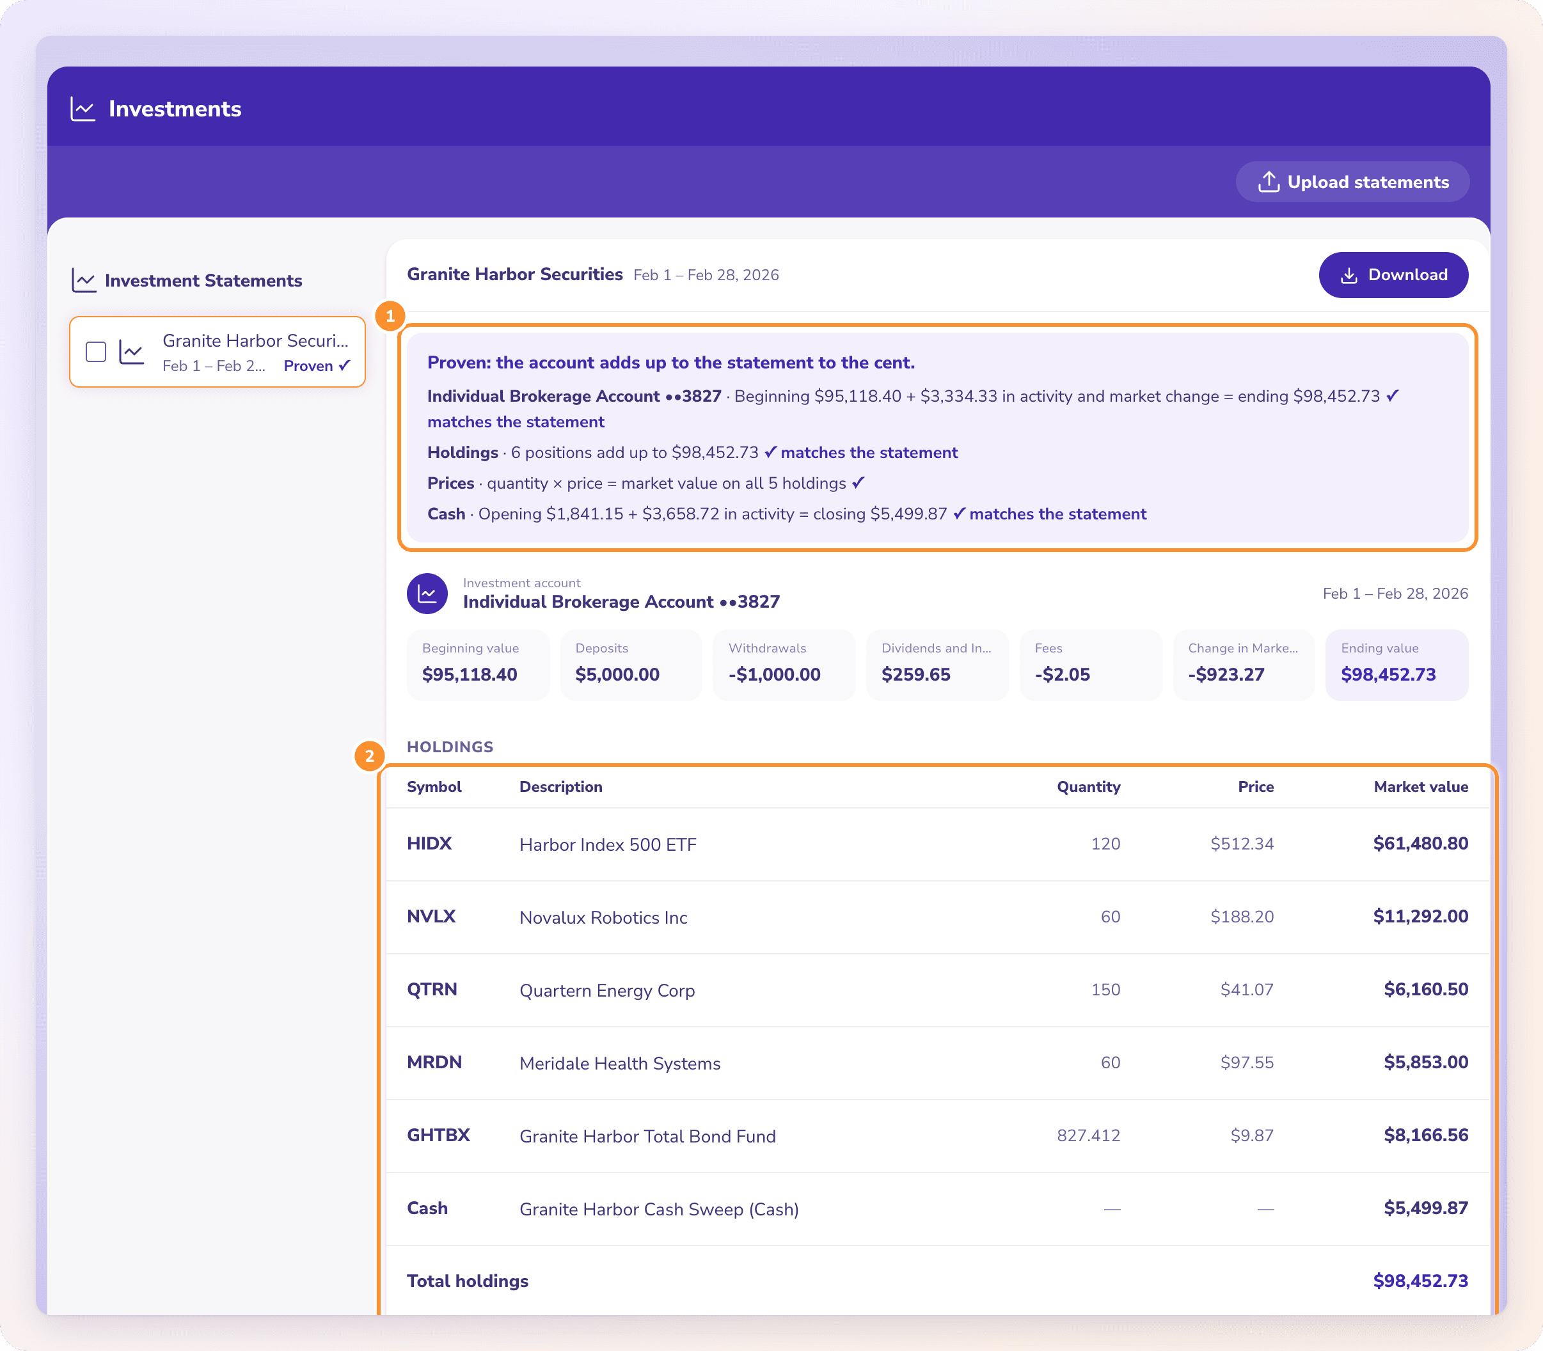Click the Price column header
Image resolution: width=1543 pixels, height=1351 pixels.
[x=1256, y=787]
